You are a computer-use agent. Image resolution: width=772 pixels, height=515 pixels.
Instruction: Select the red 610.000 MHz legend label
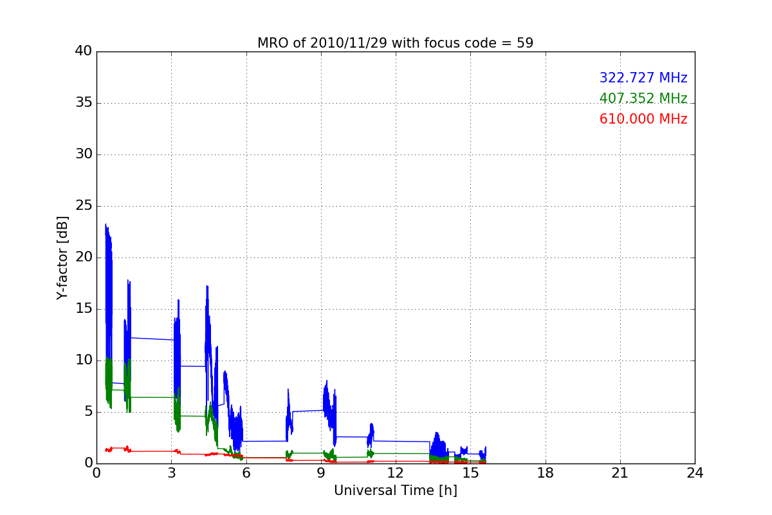[x=643, y=119]
